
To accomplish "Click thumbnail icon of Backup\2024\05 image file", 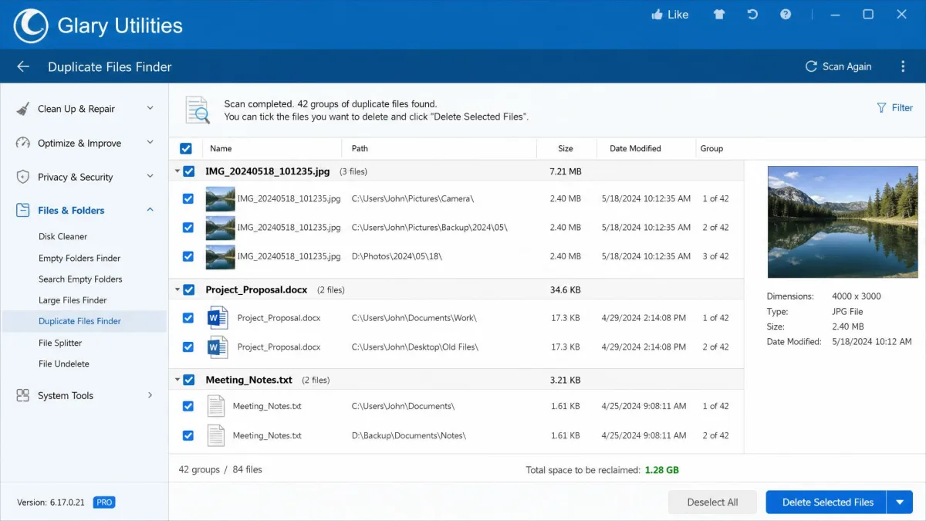I will (x=220, y=228).
